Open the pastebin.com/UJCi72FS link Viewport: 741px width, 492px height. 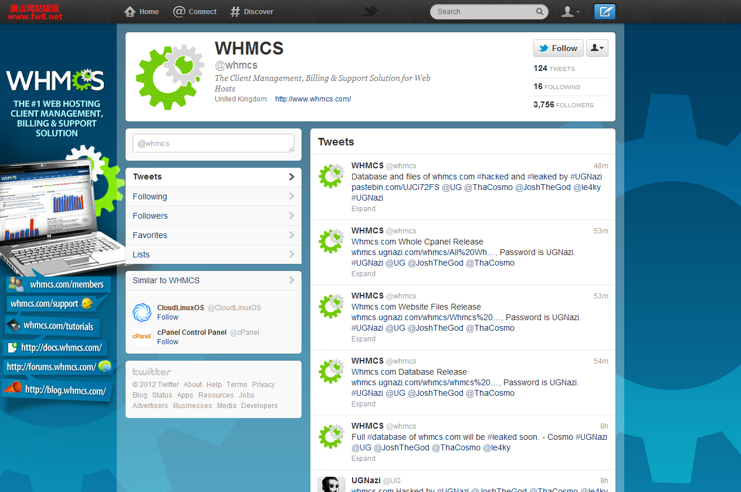tap(395, 187)
